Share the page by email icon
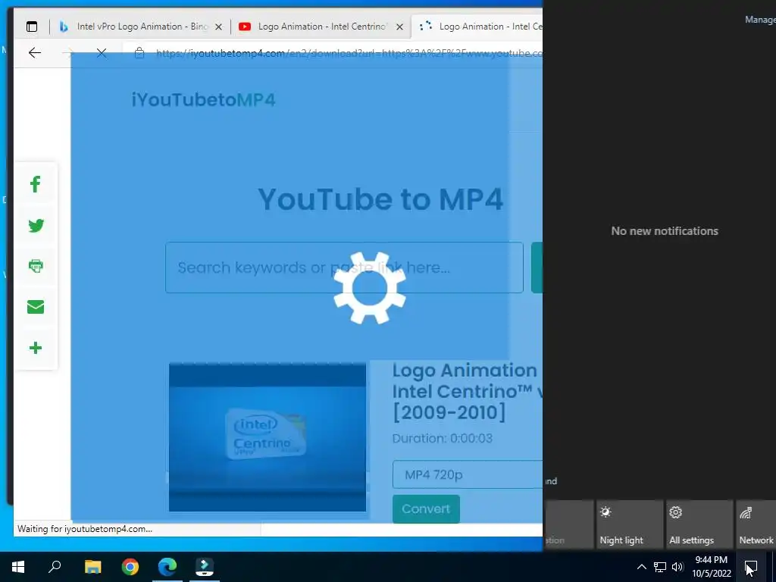 tap(36, 307)
